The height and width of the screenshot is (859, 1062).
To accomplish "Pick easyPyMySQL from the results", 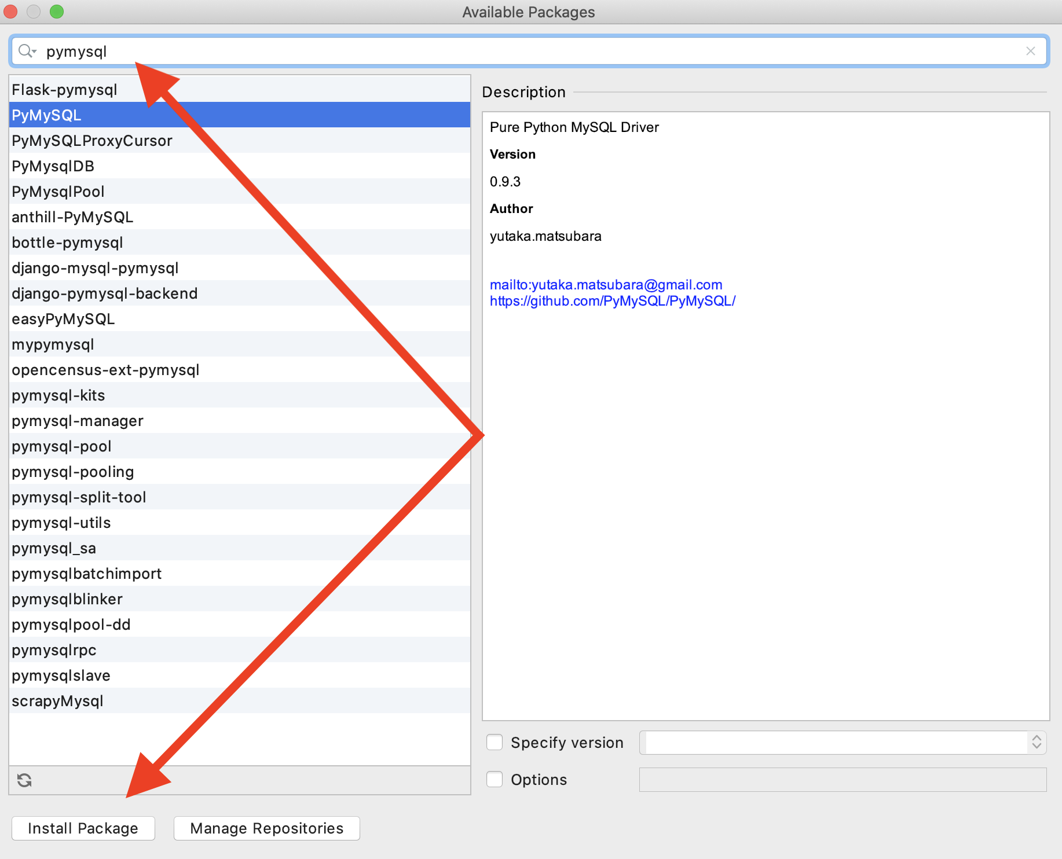I will click(240, 318).
